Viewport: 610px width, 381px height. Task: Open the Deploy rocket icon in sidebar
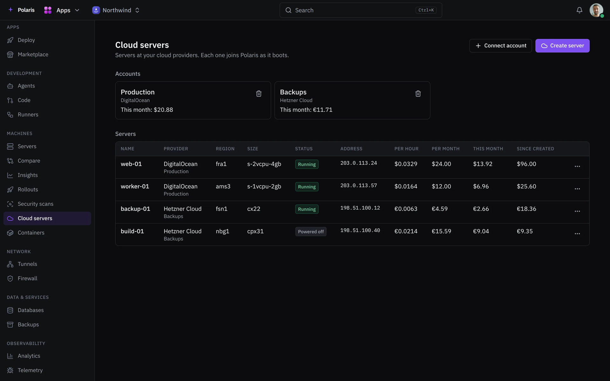[x=10, y=40]
